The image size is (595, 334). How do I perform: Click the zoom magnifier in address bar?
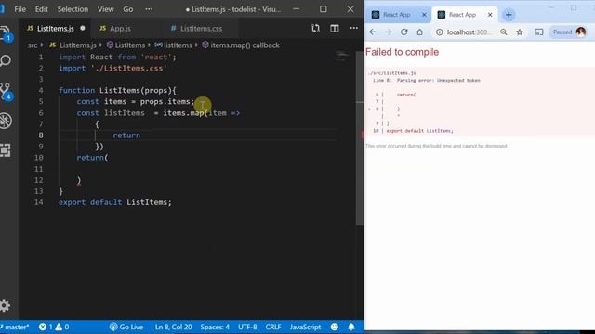coord(504,32)
